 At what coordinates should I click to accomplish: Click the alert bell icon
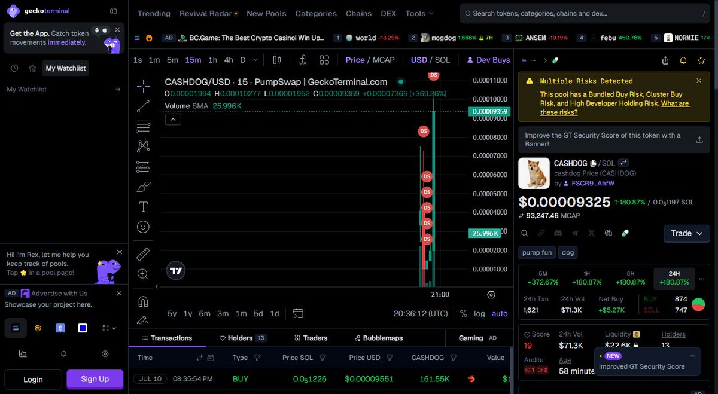pos(683,60)
